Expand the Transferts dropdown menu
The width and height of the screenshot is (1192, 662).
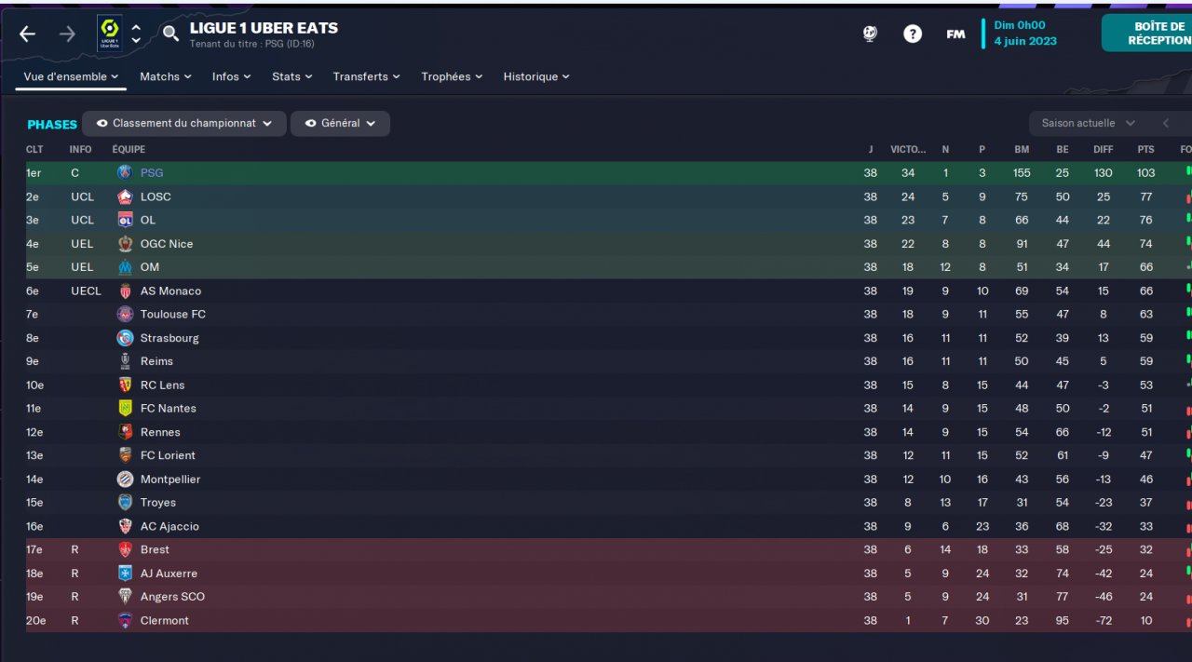[366, 77]
